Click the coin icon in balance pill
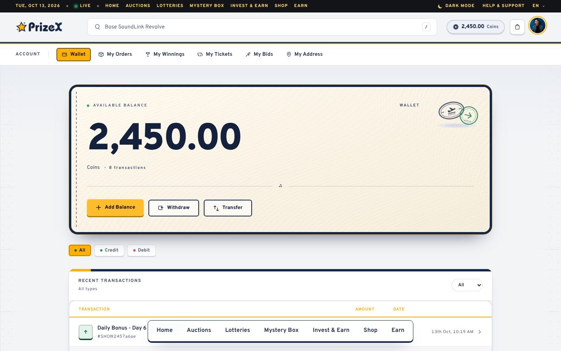Screen dimensions: 561x351 click(x=455, y=27)
